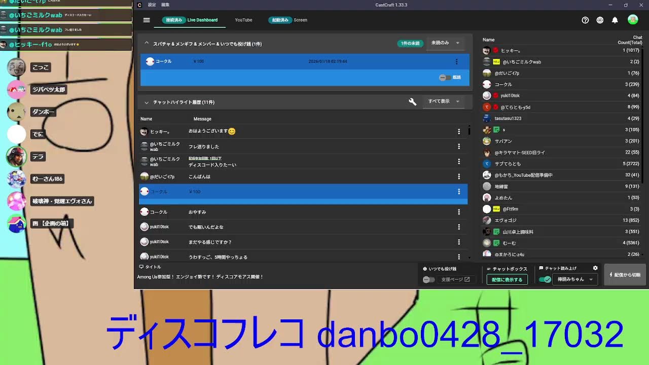Open more options for まだやる感じですか？ message

(459, 242)
